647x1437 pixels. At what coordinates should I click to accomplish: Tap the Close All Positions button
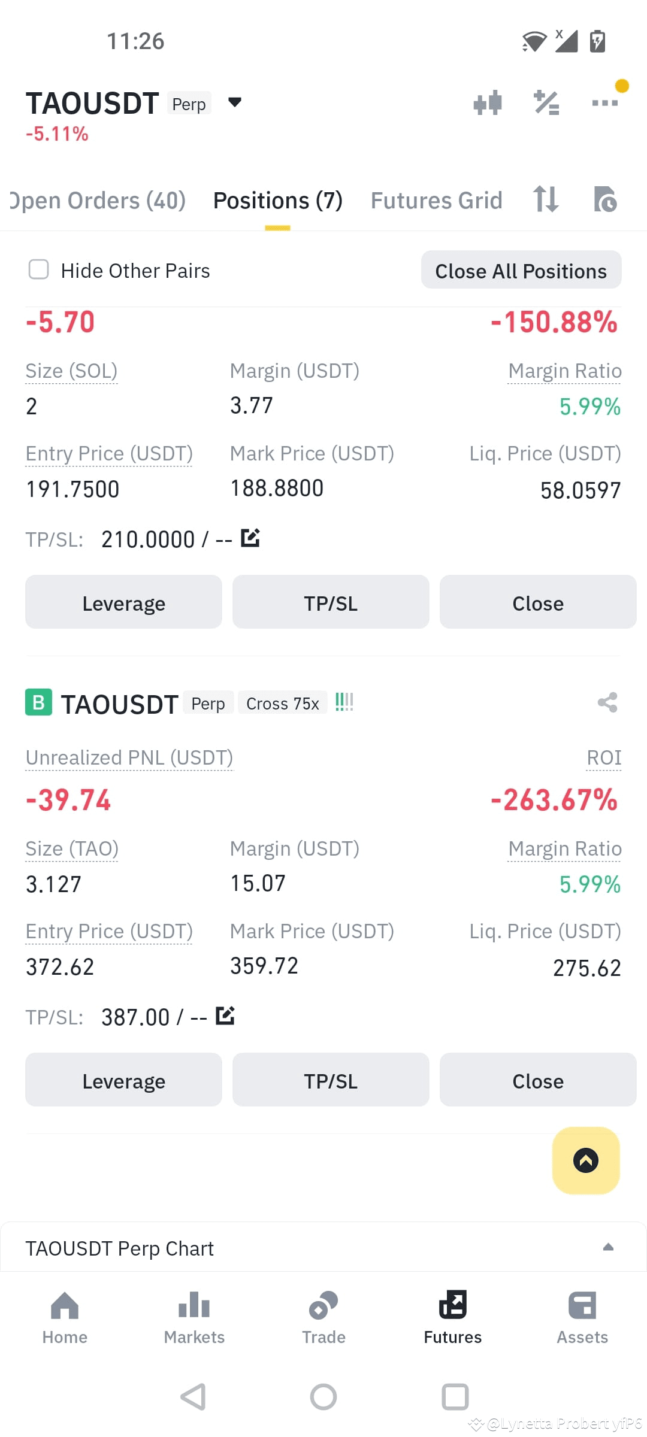coord(521,270)
